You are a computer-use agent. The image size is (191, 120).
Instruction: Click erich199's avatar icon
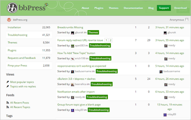(x=73, y=59)
